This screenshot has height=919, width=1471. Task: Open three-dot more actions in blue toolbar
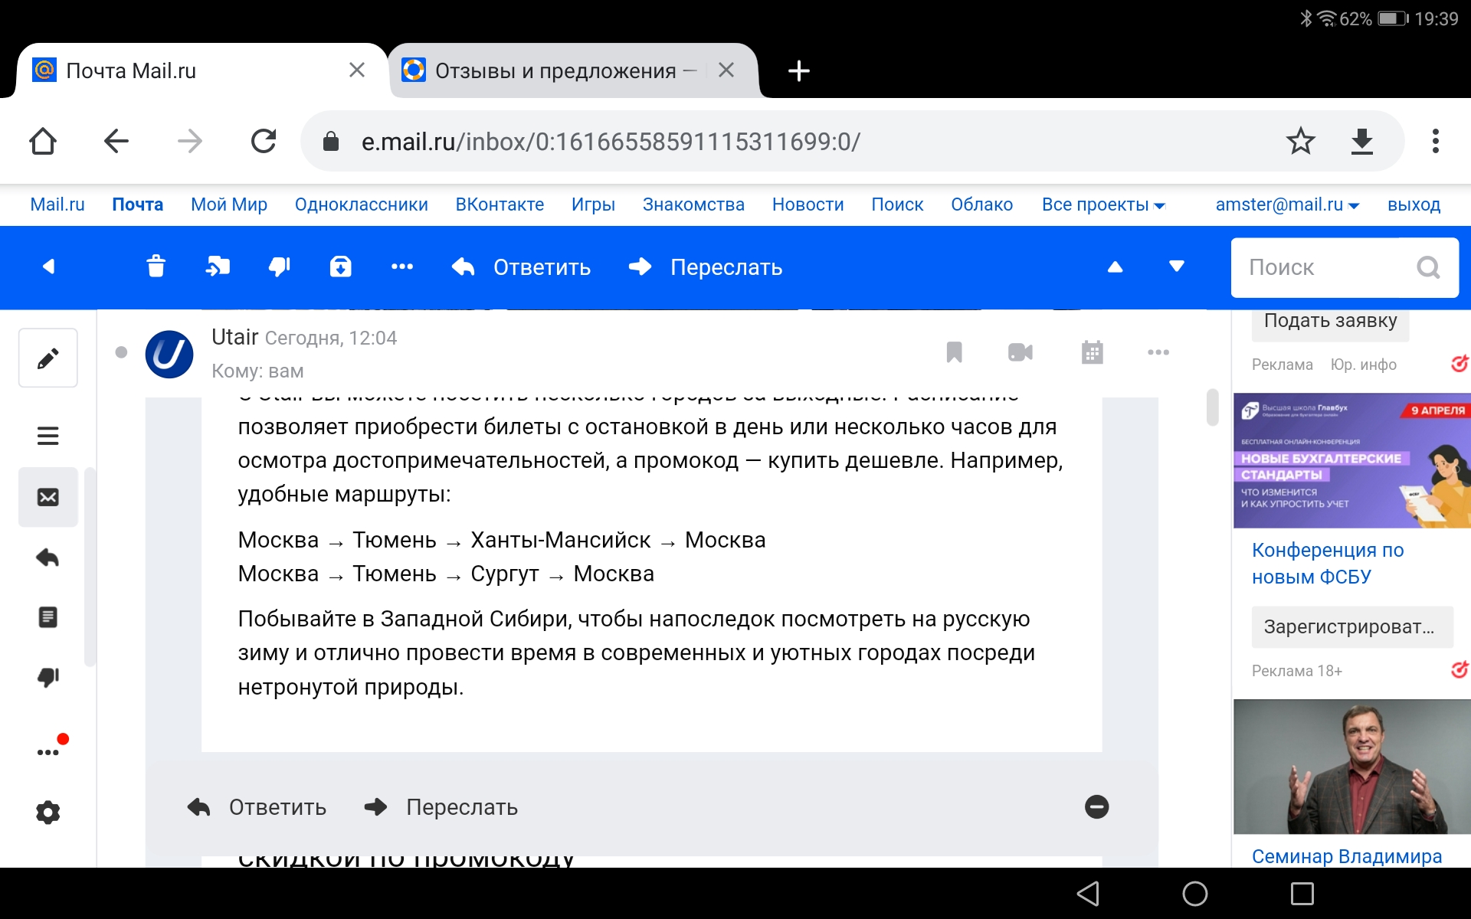point(402,267)
